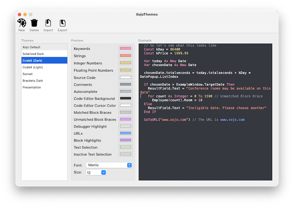
Task: Click the 'Const kDay = 86400' code line
Action: coord(162,50)
